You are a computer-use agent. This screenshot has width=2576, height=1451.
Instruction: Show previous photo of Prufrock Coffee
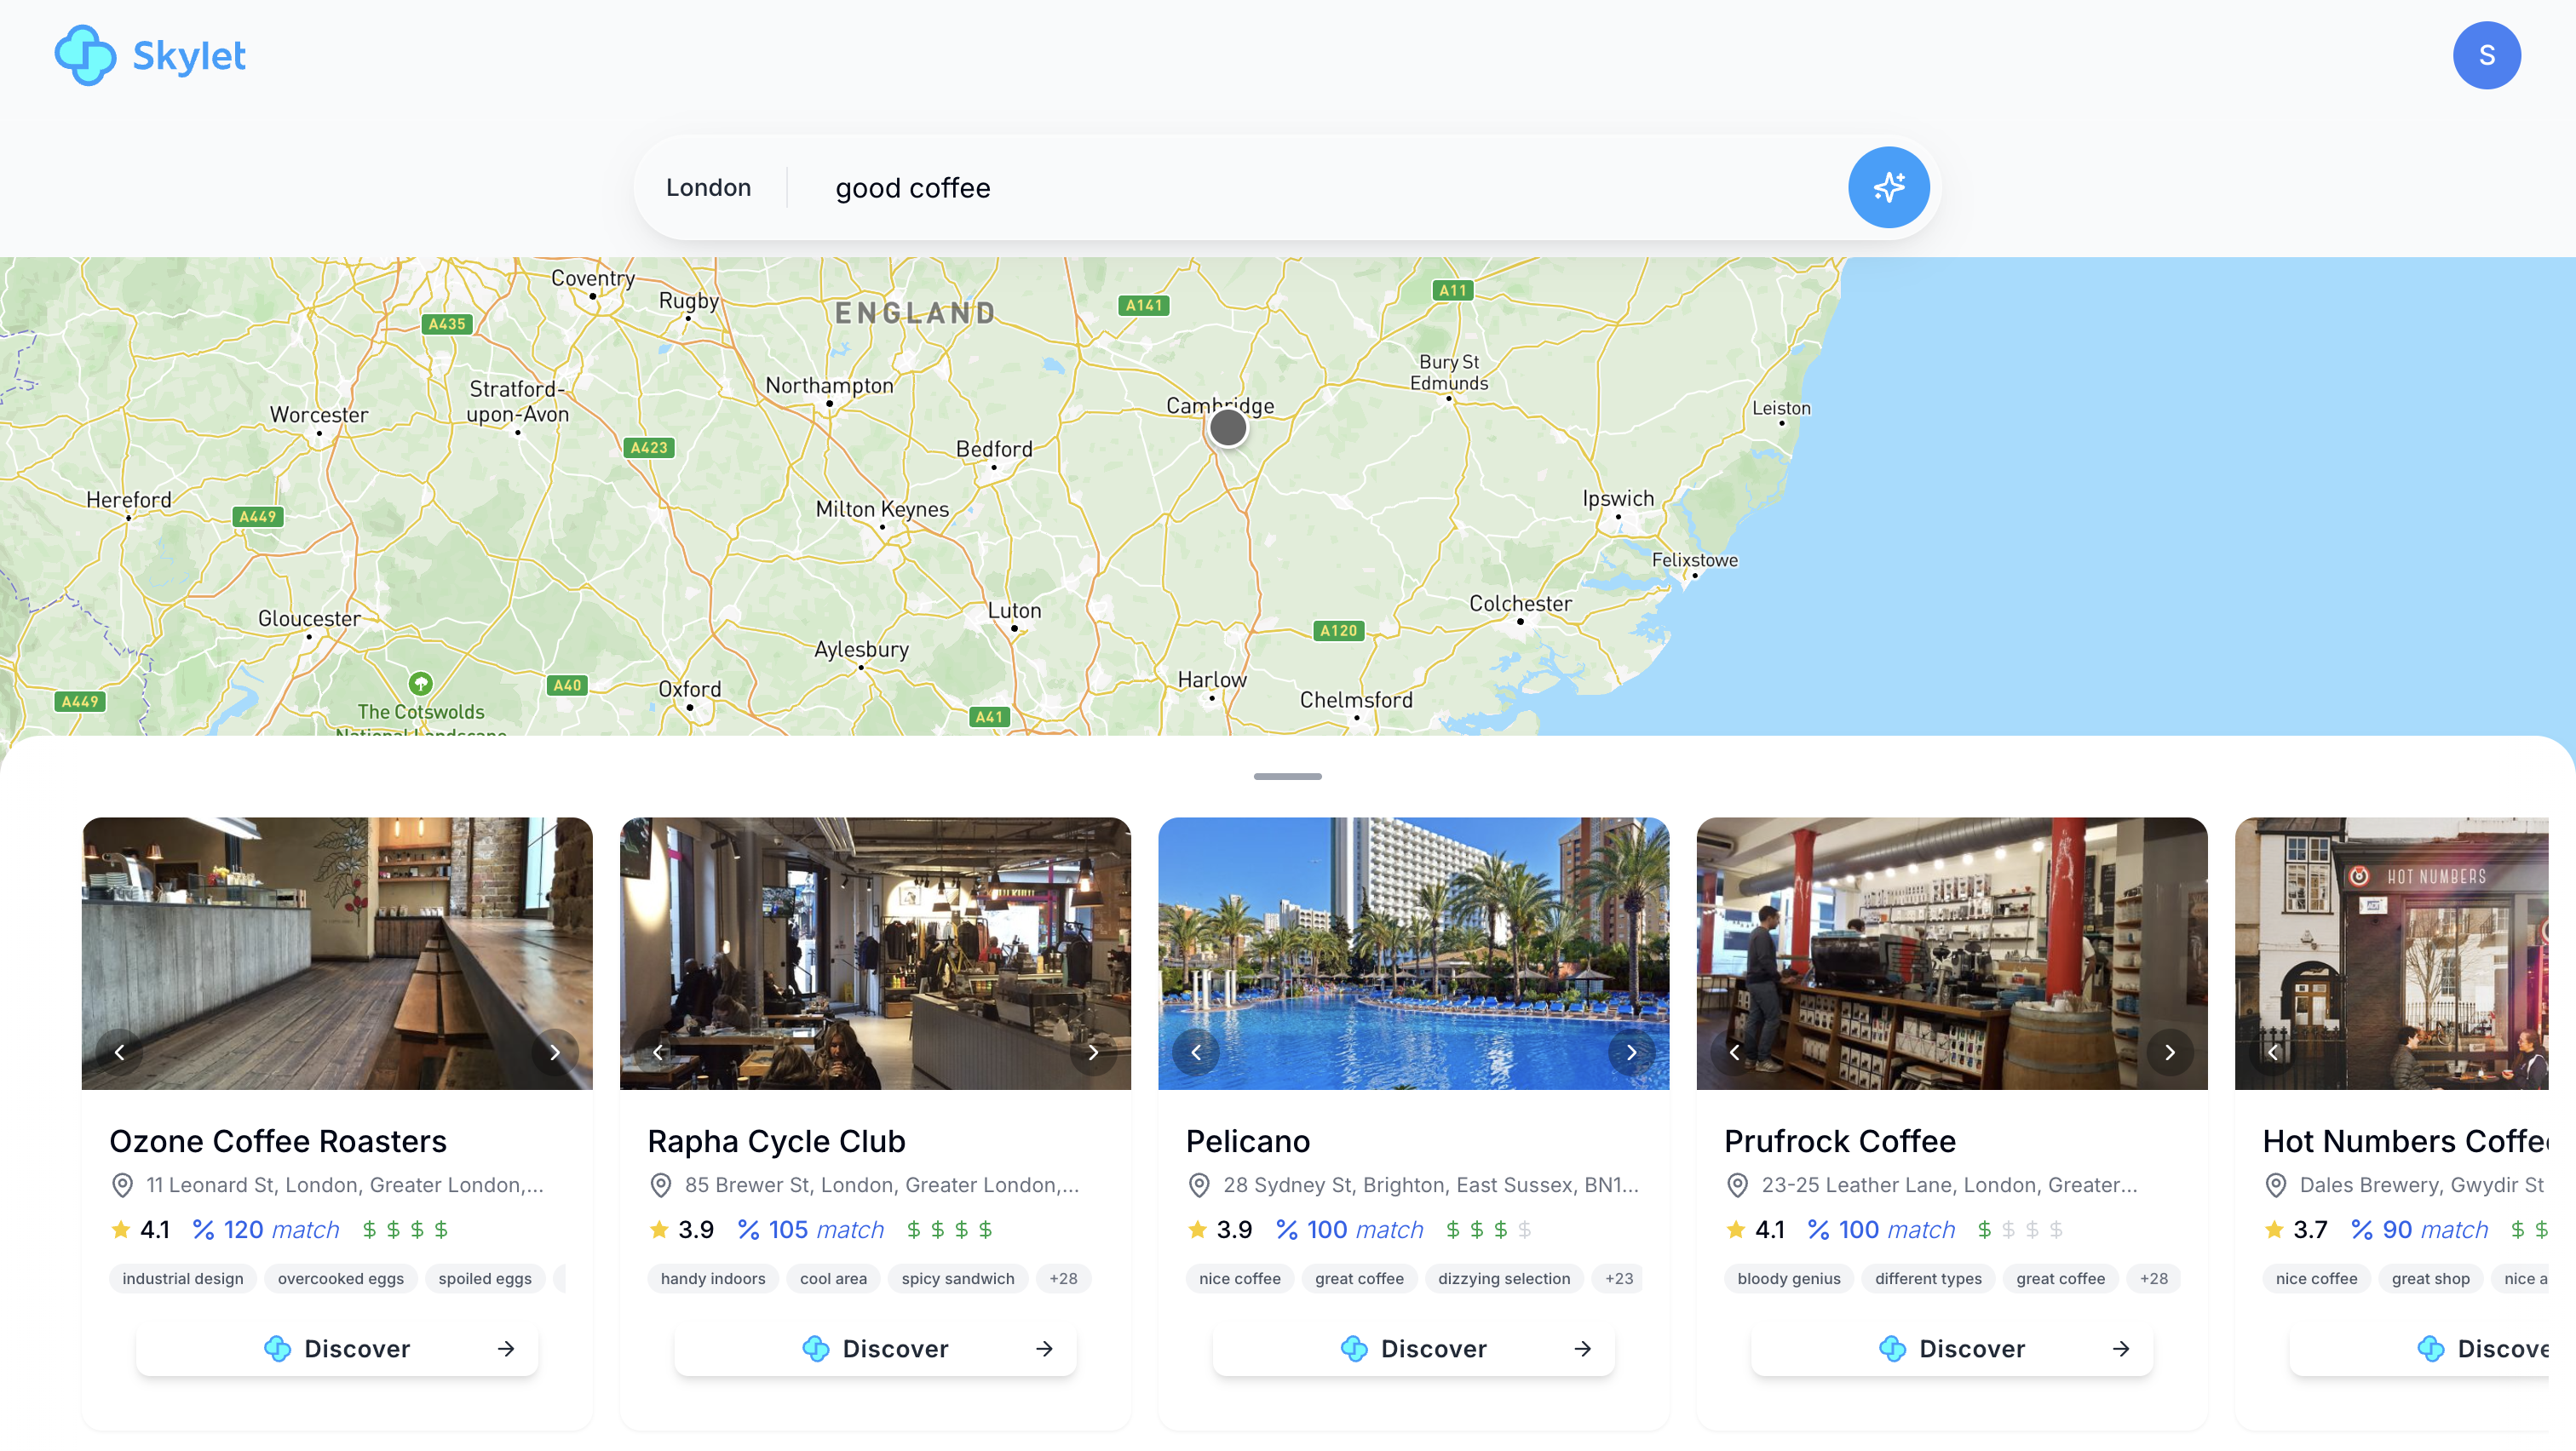1734,1052
